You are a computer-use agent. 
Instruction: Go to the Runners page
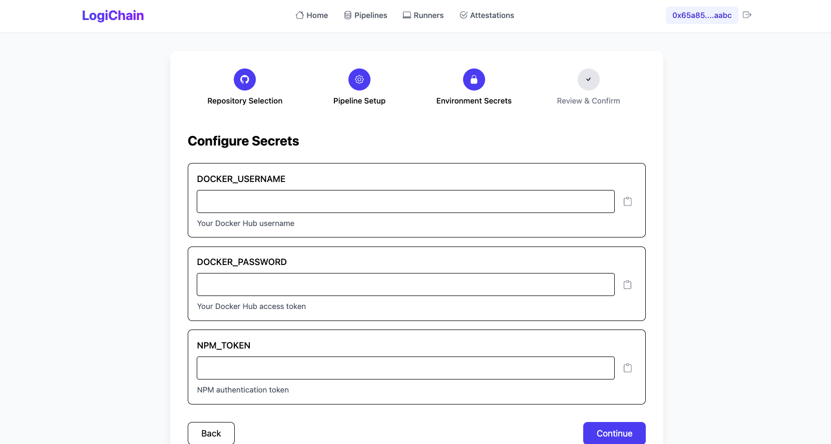[424, 15]
